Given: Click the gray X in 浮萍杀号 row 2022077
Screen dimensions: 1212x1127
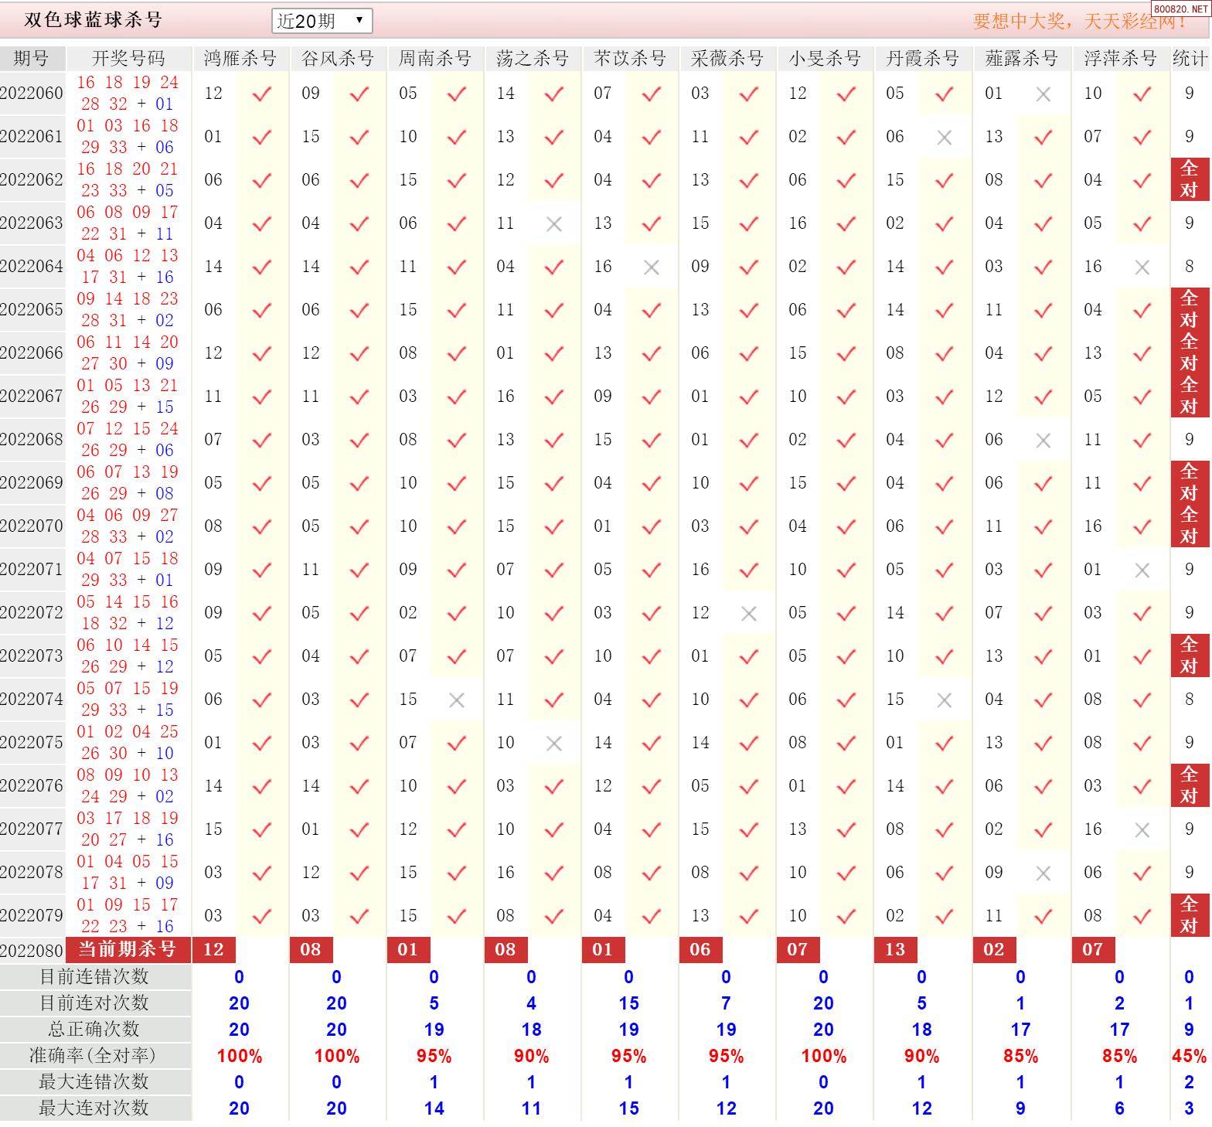Looking at the screenshot, I should [x=1142, y=830].
